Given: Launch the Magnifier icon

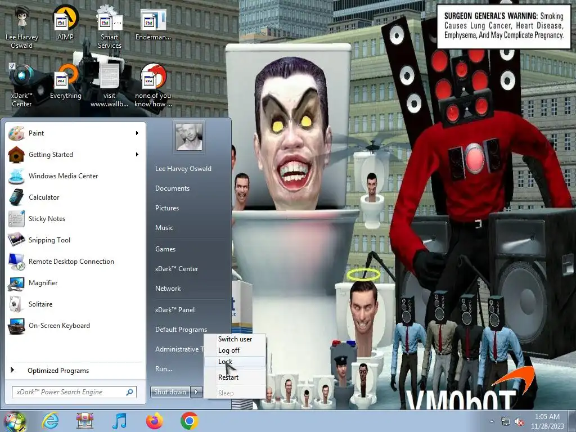Looking at the screenshot, I should [16, 283].
